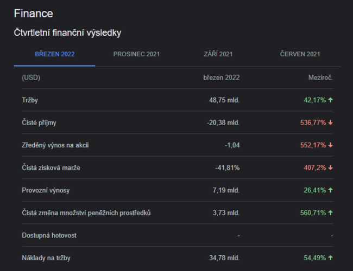Click Čistá změna množství peněžních prostředků
The image size is (353, 271).
pos(86,213)
